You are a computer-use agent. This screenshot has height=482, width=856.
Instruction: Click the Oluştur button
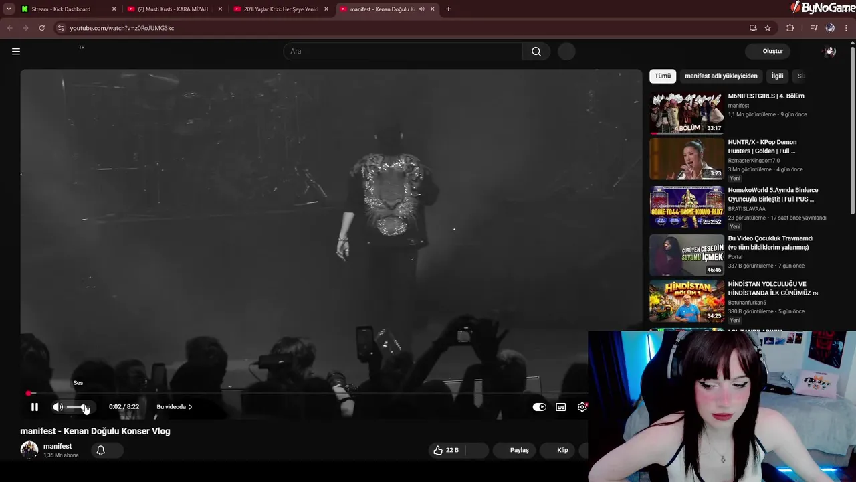point(768,51)
